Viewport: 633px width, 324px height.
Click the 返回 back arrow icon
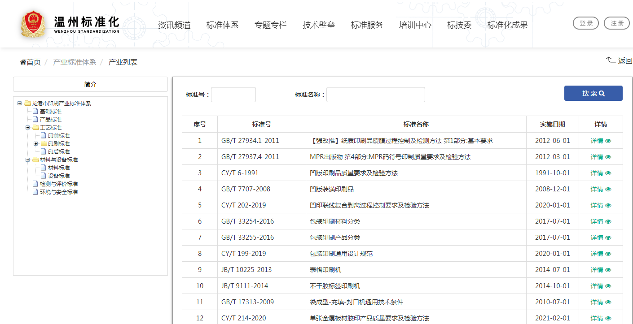(611, 60)
